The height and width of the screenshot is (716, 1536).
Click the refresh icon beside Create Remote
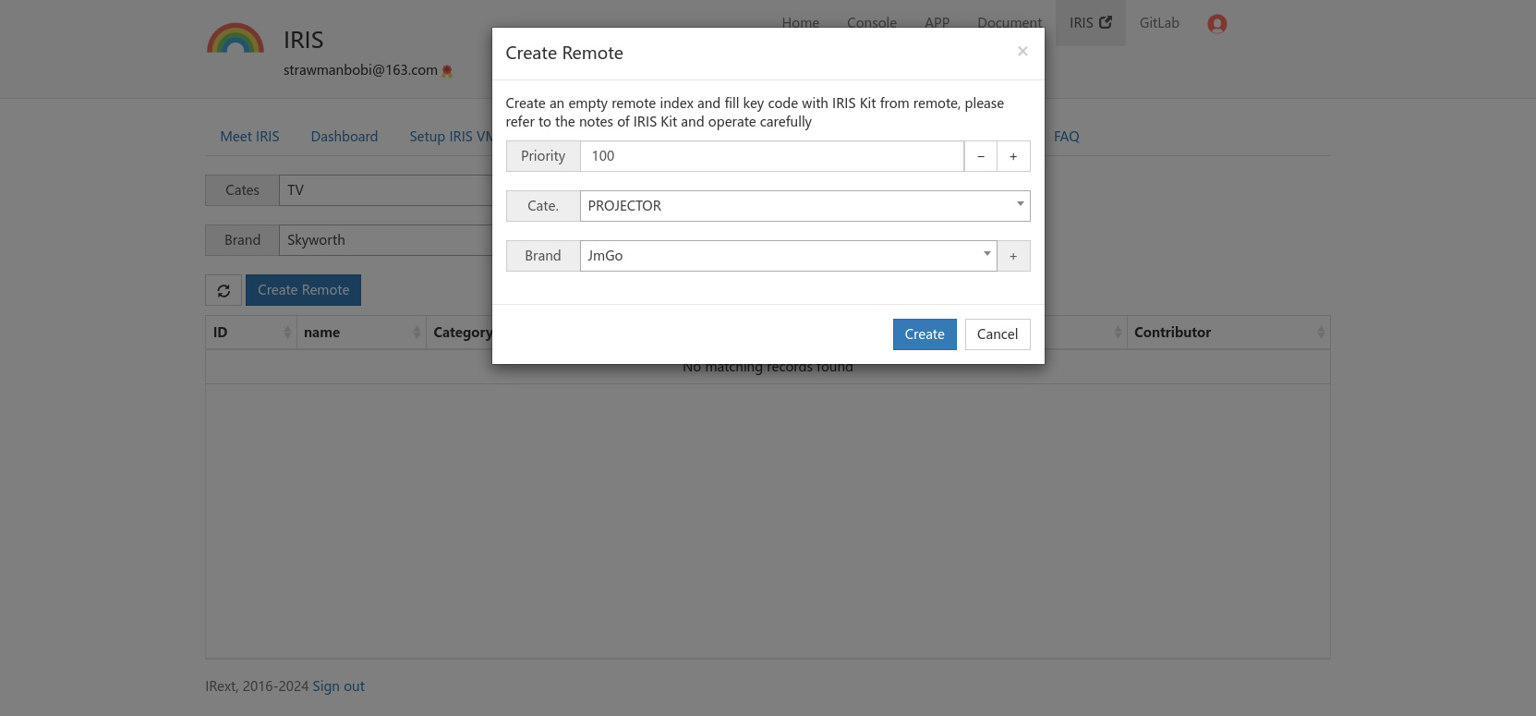click(224, 290)
